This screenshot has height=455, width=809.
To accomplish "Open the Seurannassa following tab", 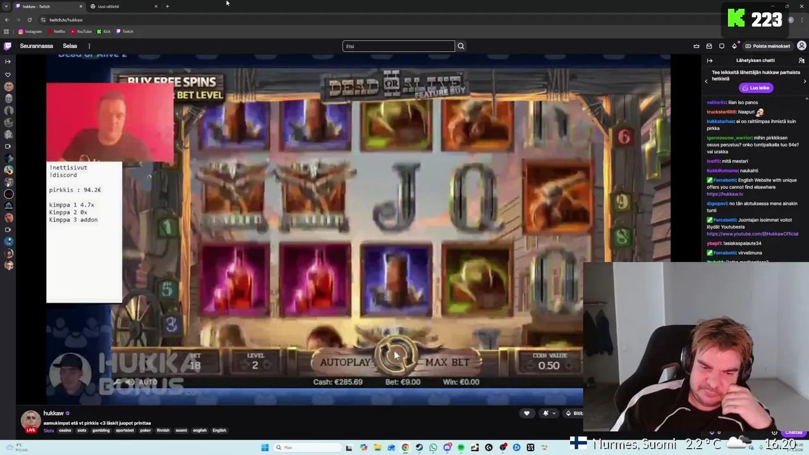I will [x=36, y=46].
